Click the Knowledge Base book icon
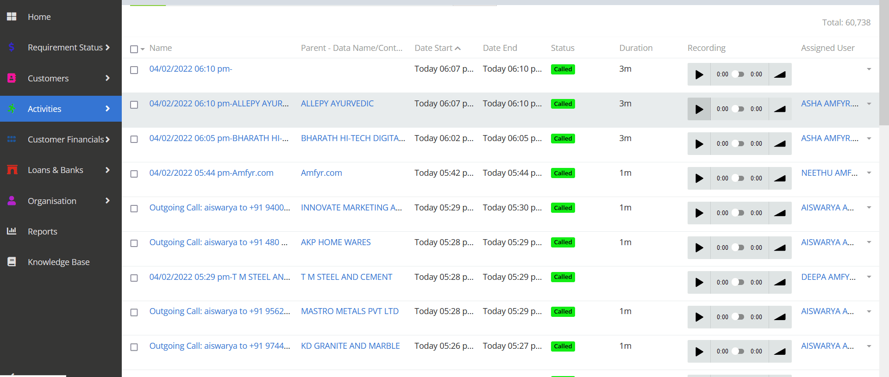 tap(12, 262)
